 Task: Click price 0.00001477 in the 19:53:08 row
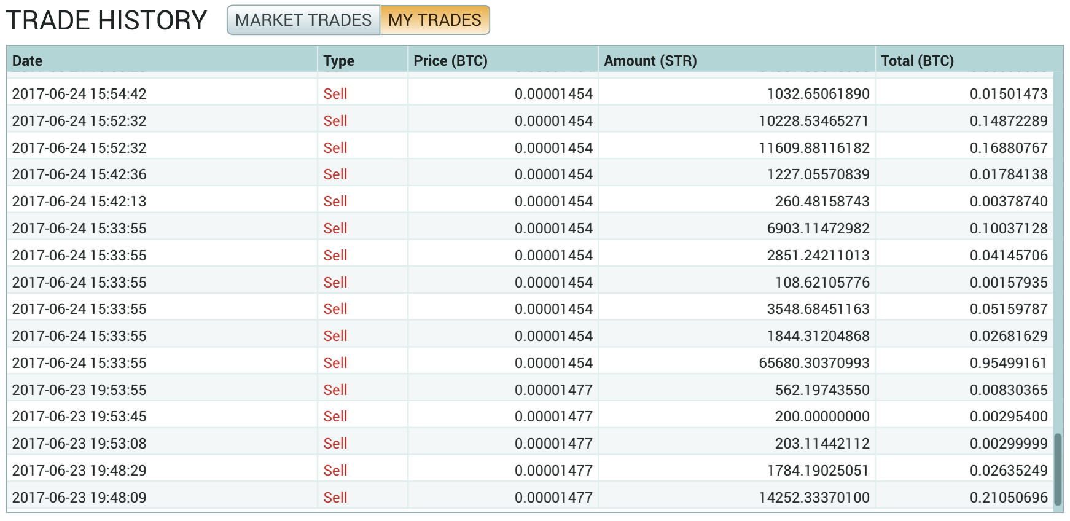[x=553, y=444]
